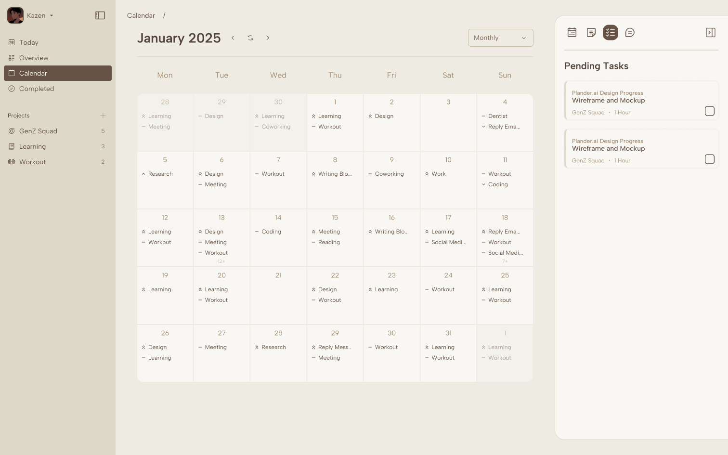Check the first Wireframe and Mockup task
The width and height of the screenshot is (728, 455).
click(709, 111)
